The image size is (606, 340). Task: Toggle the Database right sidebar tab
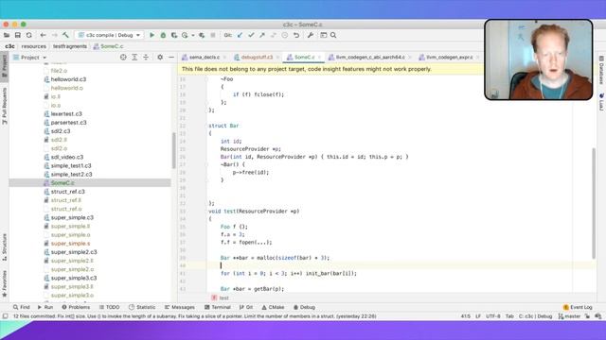pos(601,70)
